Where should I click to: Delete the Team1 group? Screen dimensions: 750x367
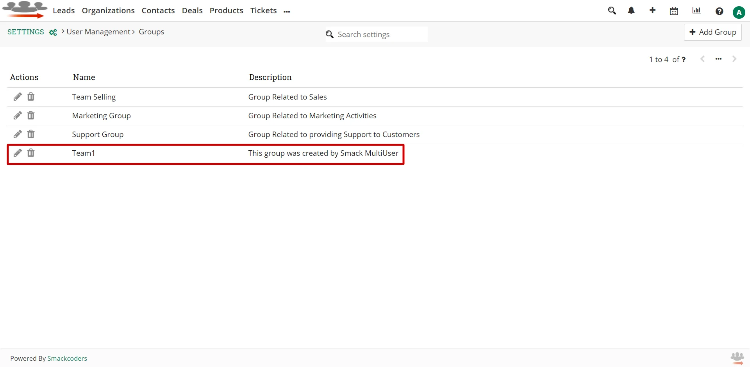[x=31, y=153]
